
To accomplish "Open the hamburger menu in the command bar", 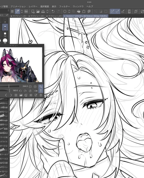I will tap(12, 11).
